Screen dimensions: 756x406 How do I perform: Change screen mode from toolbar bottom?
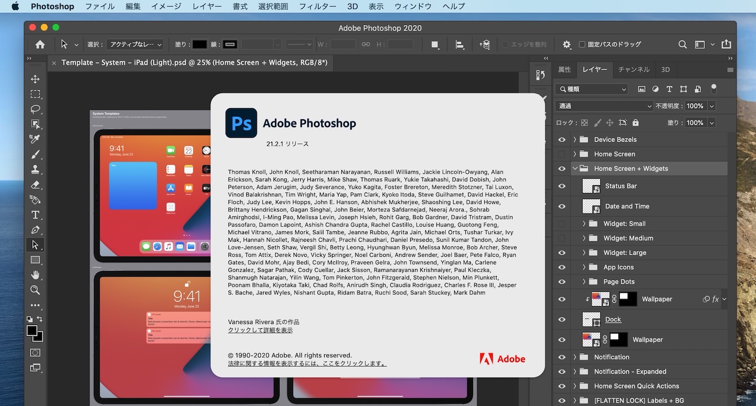coord(35,367)
